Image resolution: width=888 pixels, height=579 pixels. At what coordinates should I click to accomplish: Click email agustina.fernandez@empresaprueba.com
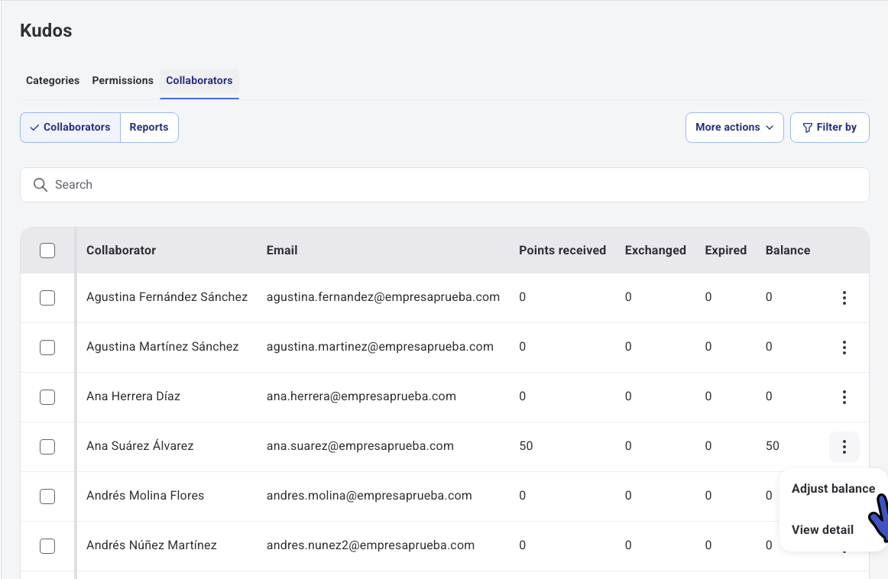pyautogui.click(x=384, y=296)
